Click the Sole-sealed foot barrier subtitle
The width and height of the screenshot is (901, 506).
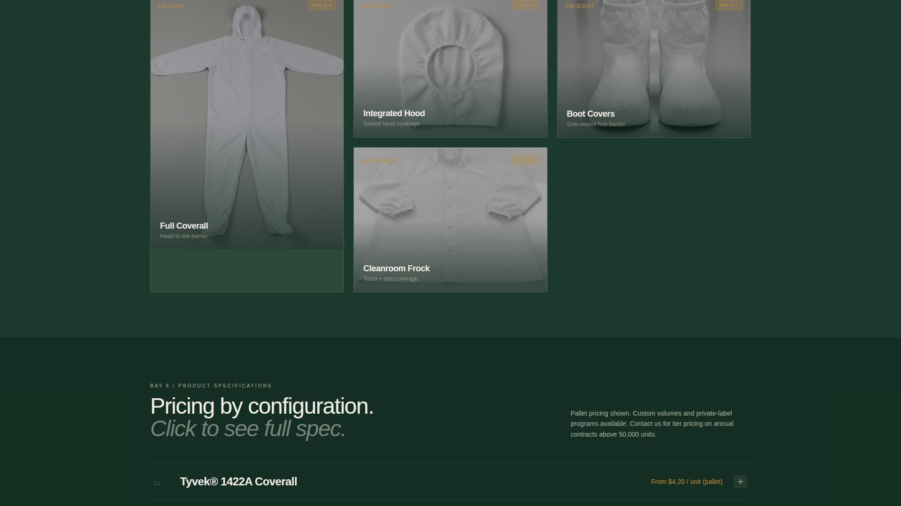596,124
